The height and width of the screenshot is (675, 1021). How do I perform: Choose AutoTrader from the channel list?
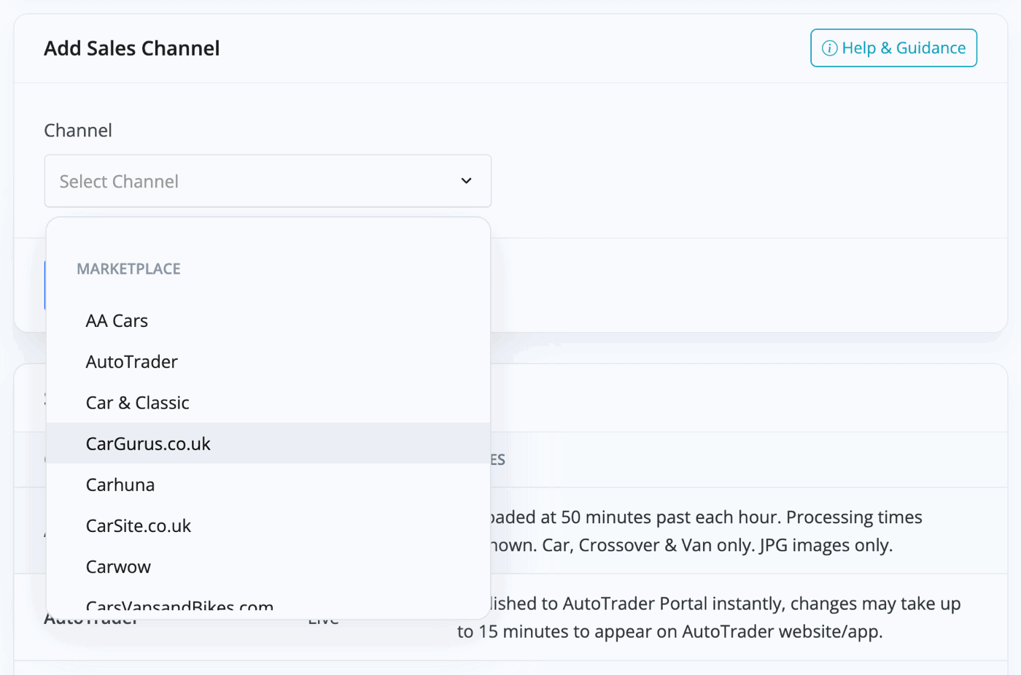pos(268,361)
